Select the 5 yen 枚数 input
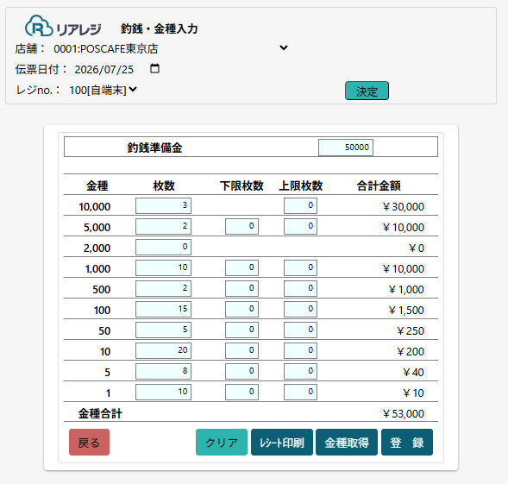Image resolution: width=508 pixels, height=484 pixels. point(163,372)
